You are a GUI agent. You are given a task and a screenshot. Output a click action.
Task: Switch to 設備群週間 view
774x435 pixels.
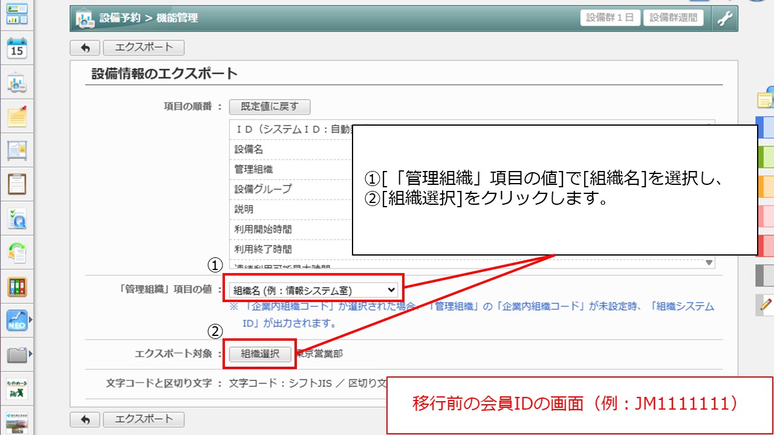pyautogui.click(x=673, y=18)
